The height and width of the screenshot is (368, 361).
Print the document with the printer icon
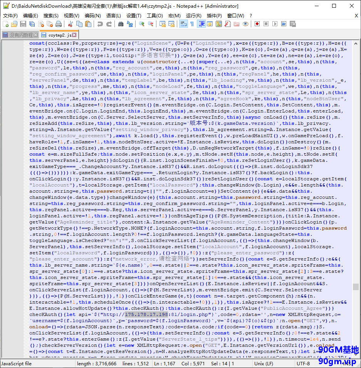point(59,24)
